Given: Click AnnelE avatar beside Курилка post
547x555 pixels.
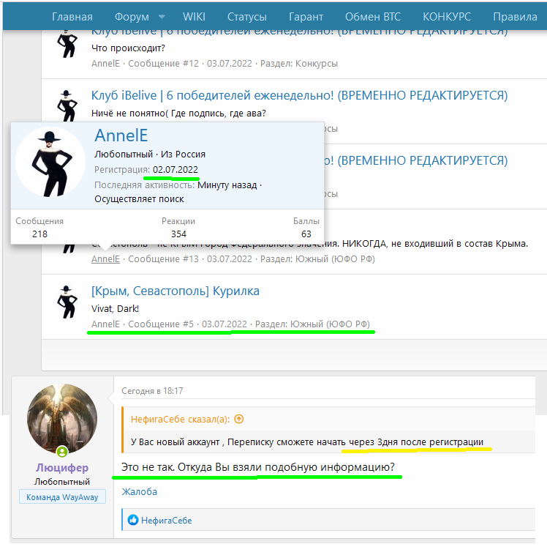Looking at the screenshot, I should pyautogui.click(x=67, y=302).
